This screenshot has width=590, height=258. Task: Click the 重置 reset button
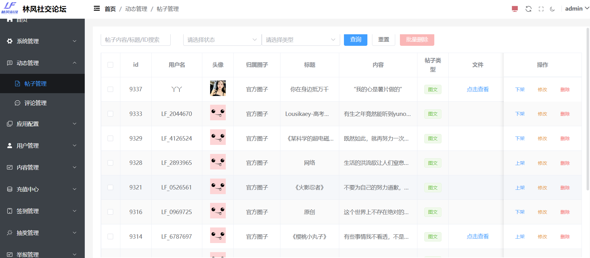click(384, 40)
